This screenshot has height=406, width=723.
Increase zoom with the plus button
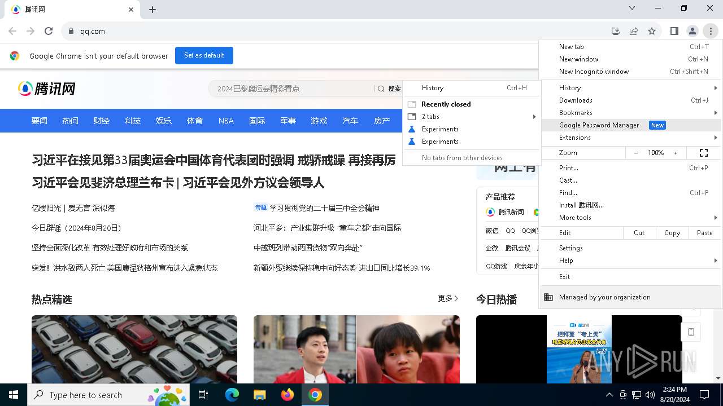(676, 153)
